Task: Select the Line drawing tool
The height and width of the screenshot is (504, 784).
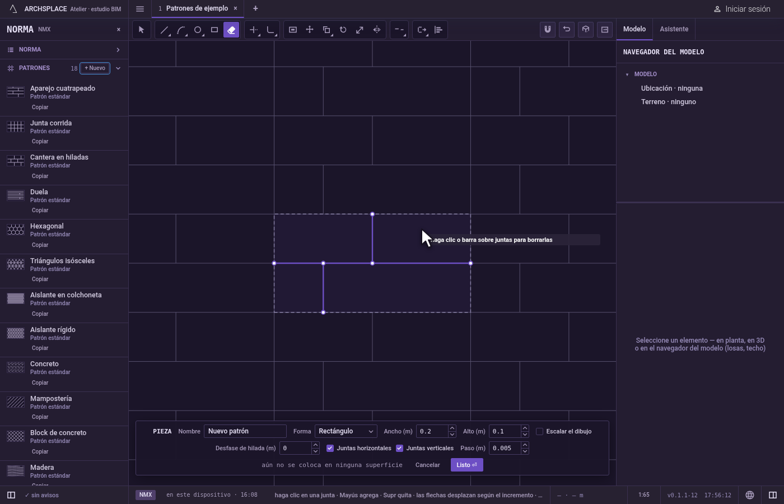Action: 164,30
